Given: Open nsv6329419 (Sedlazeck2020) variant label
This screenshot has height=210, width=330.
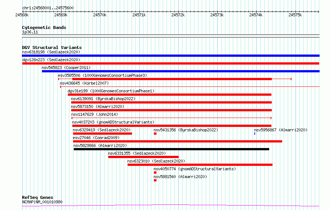Looking at the screenshot, I should tap(102, 130).
